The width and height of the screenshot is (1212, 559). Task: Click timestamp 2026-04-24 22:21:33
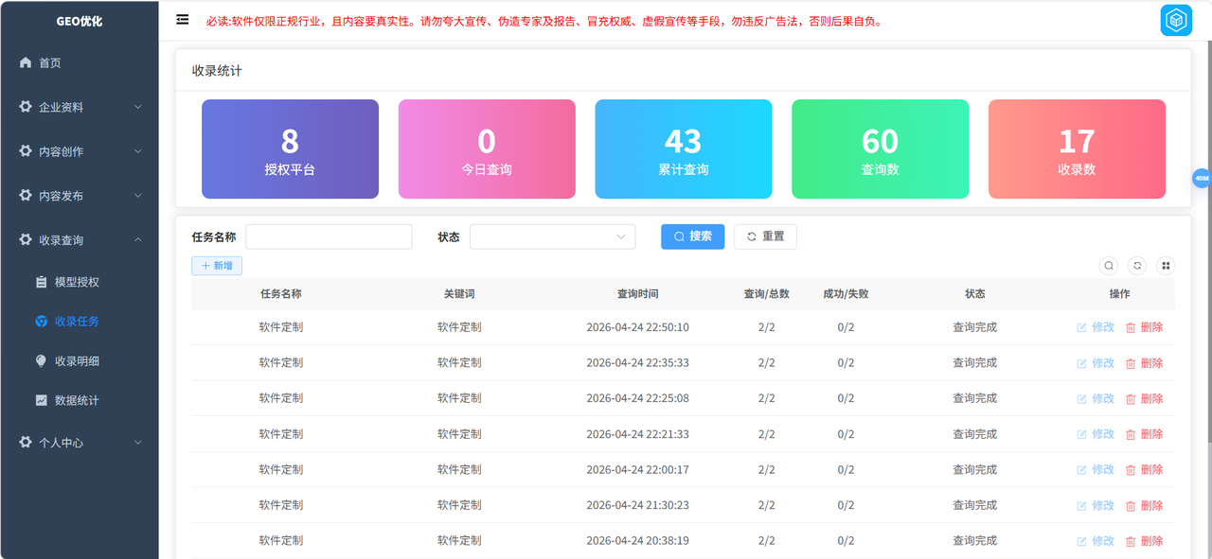tap(637, 434)
